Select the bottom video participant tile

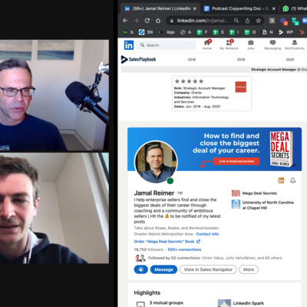click(x=54, y=208)
